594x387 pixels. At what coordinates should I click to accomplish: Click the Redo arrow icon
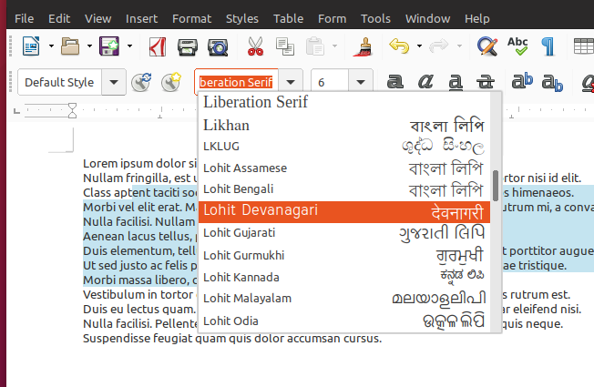[x=439, y=46]
